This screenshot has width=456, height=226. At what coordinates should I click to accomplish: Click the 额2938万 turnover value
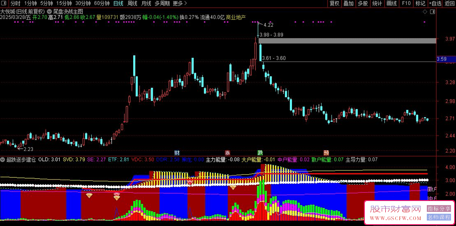[130, 17]
